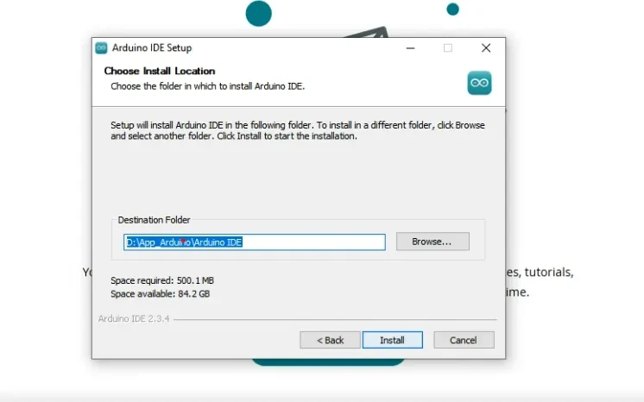Click the 'Destination Folder' group label
The image size is (644, 402).
coord(154,220)
